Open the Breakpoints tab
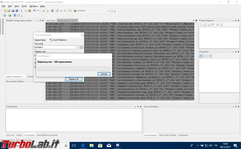The width and height of the screenshot is (241, 149). point(183,135)
